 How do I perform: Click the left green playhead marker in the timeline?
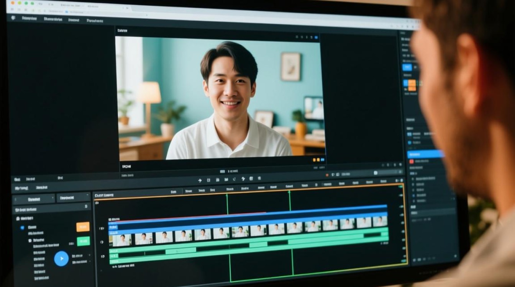tap(227, 204)
